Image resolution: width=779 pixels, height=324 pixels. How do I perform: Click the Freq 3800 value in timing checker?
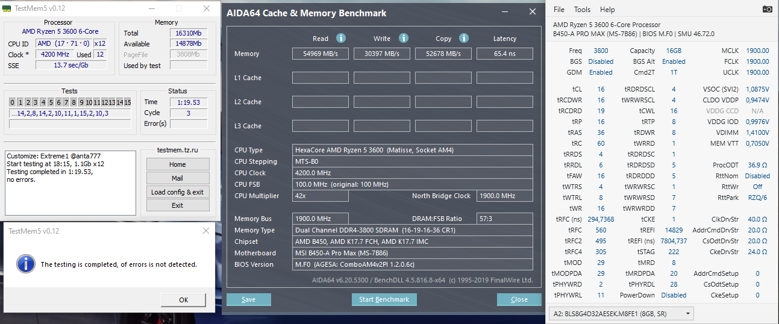(x=601, y=51)
